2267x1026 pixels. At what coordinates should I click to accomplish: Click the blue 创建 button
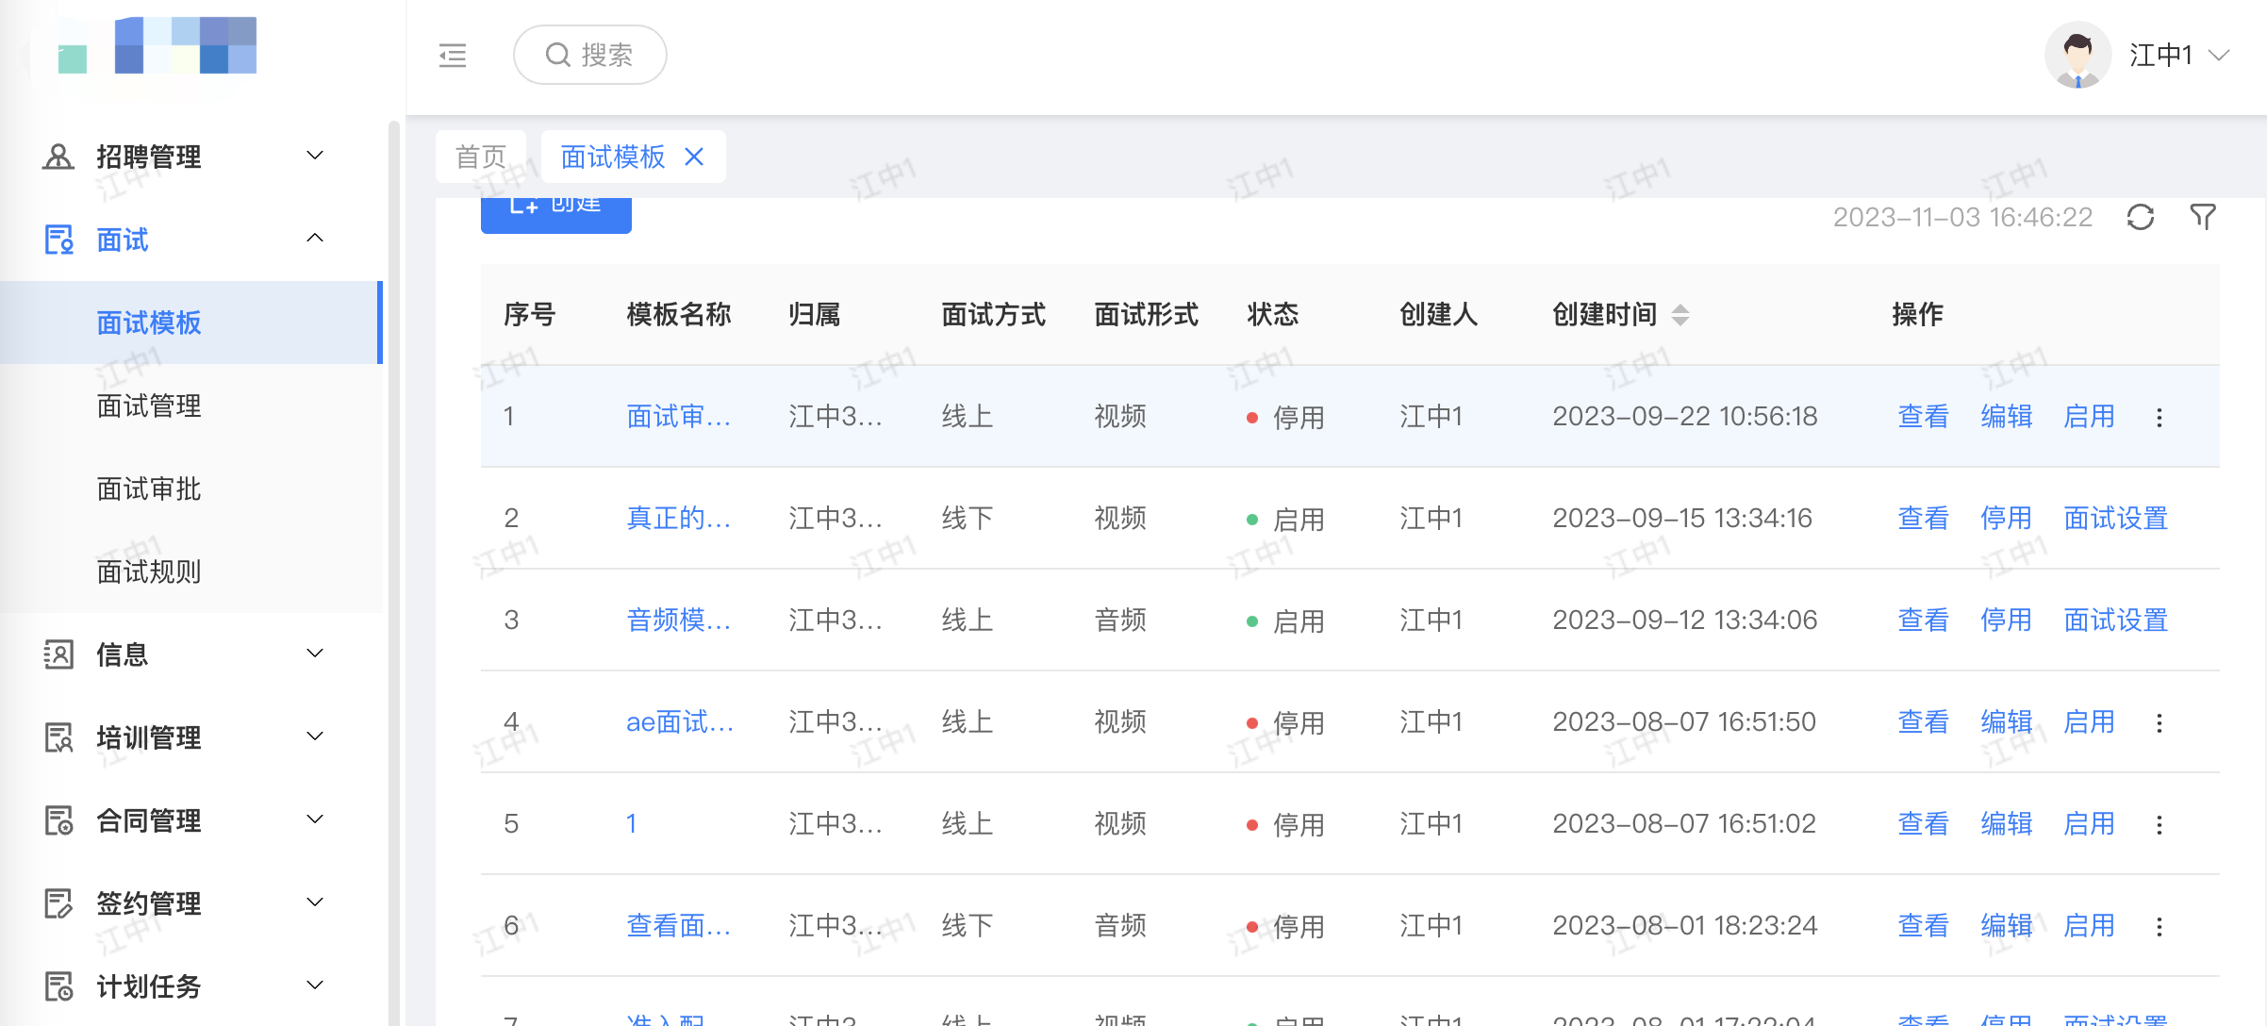click(556, 215)
